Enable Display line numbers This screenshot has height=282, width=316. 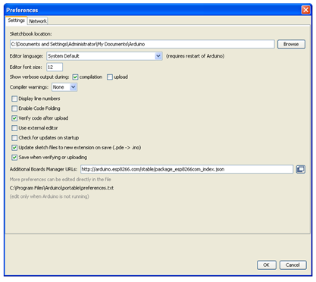coord(14,99)
